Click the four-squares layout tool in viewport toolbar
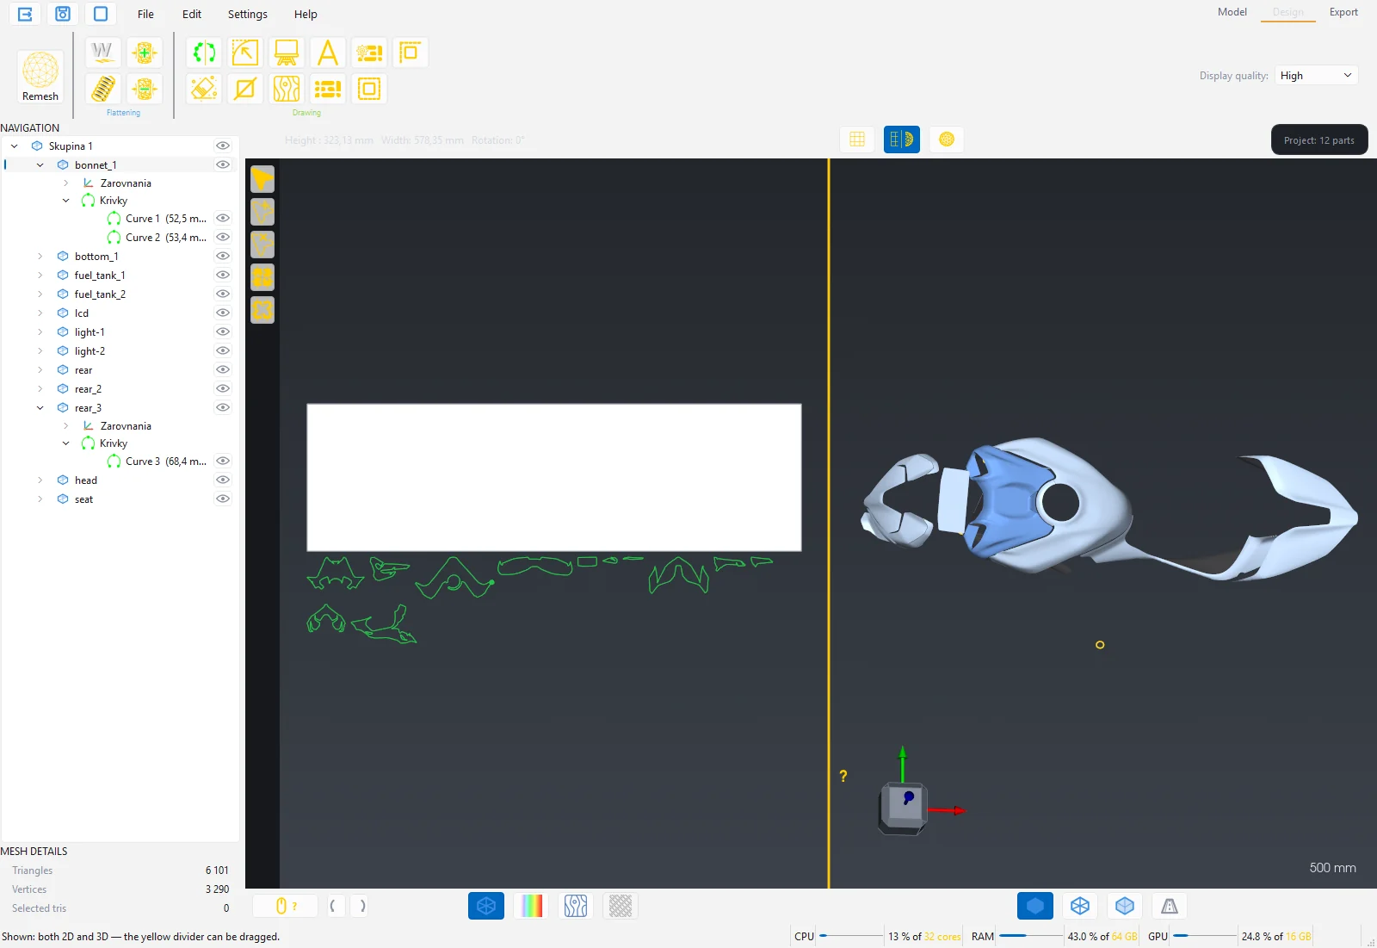Viewport: 1377px width, 948px height. click(x=262, y=277)
